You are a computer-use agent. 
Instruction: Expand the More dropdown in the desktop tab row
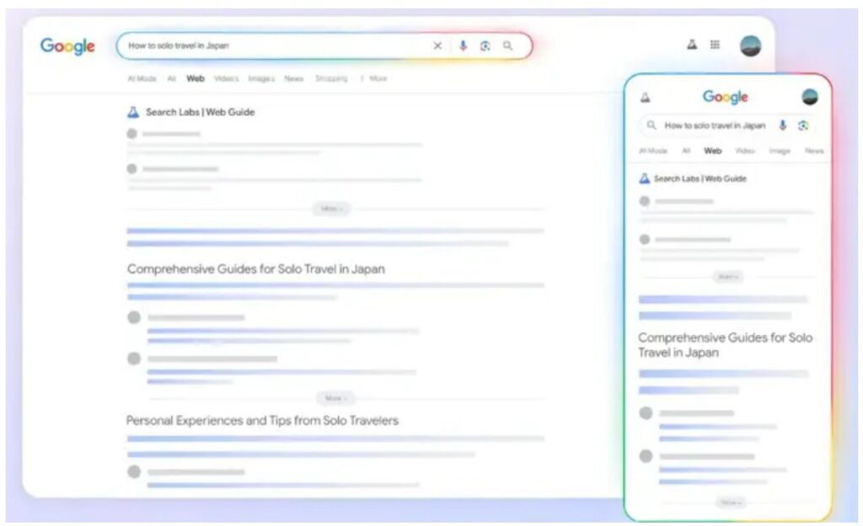[x=374, y=78]
